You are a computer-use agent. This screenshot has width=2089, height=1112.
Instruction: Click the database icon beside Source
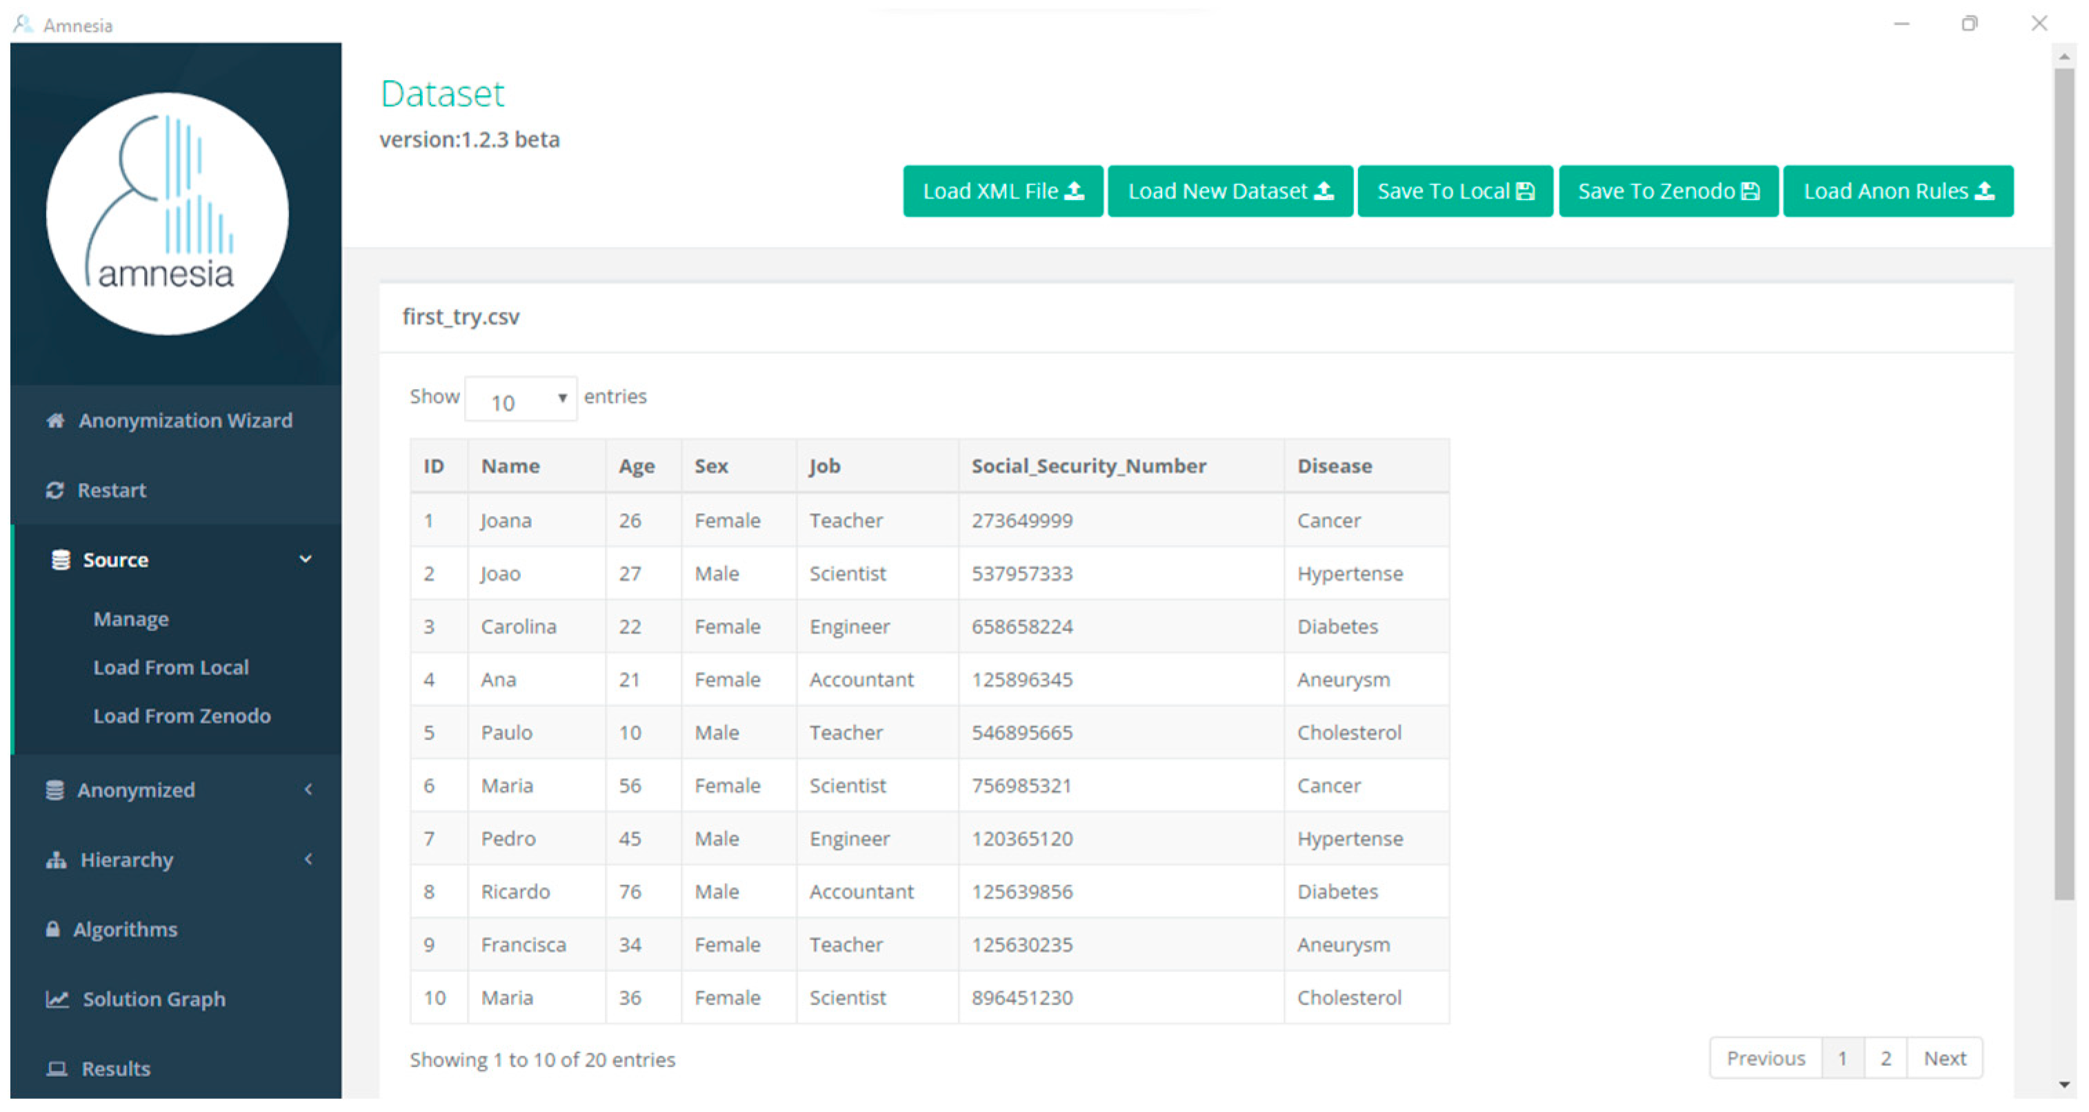coord(60,559)
